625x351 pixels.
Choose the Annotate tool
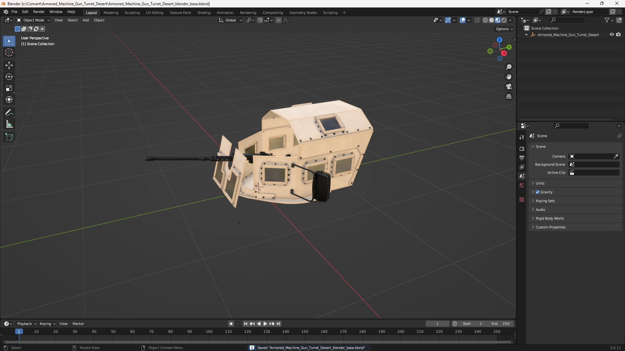click(9, 113)
